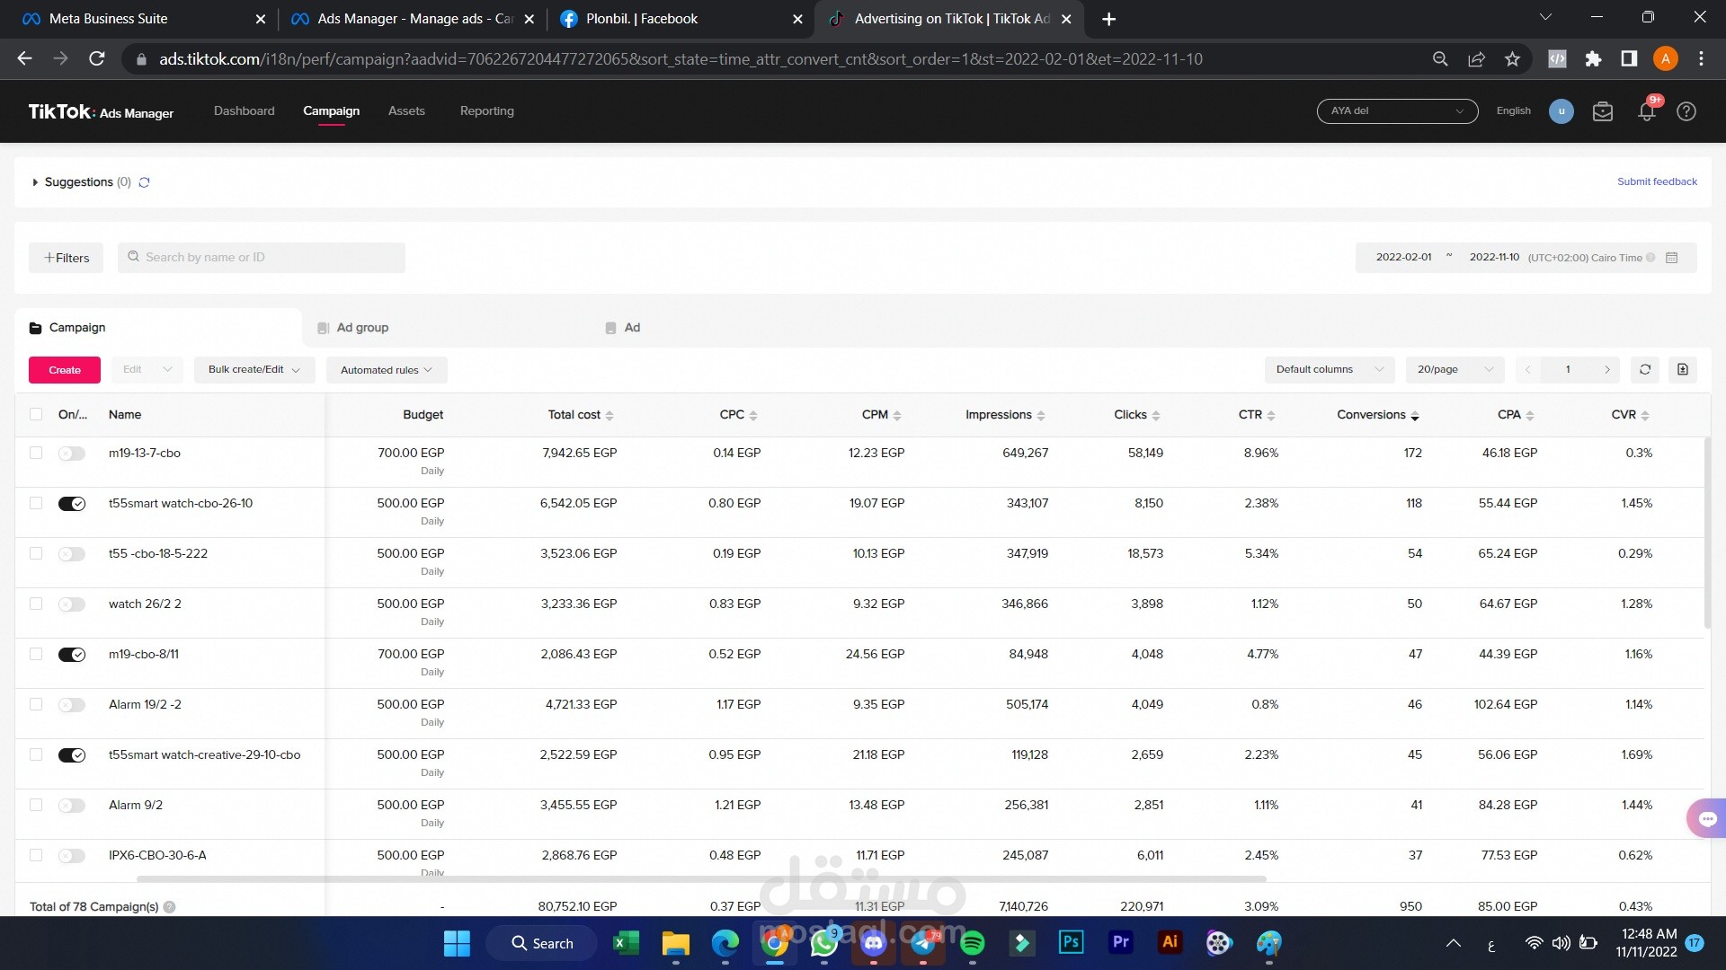Open Premiere Pro from the taskbar

coord(1120,943)
